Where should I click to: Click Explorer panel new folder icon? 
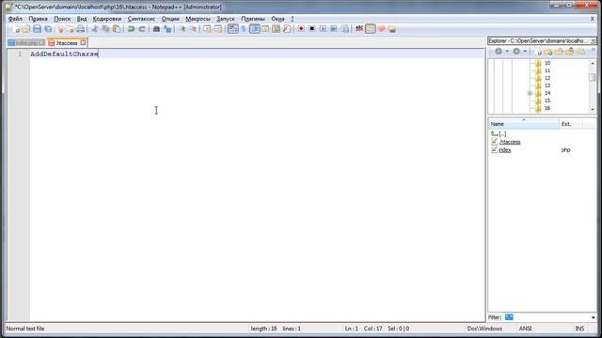(x=548, y=52)
